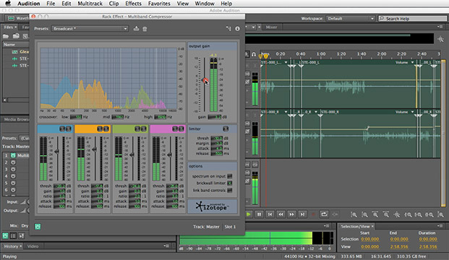Toggle the Multiband Compressor effect power button
Viewport: 449px width, 260px height.
click(13, 155)
